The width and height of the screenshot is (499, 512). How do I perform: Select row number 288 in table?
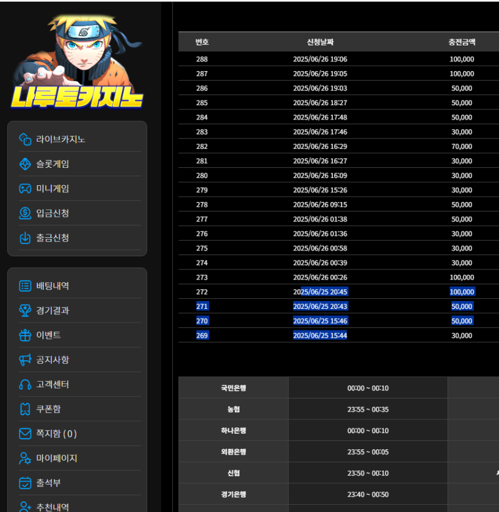pyautogui.click(x=202, y=59)
